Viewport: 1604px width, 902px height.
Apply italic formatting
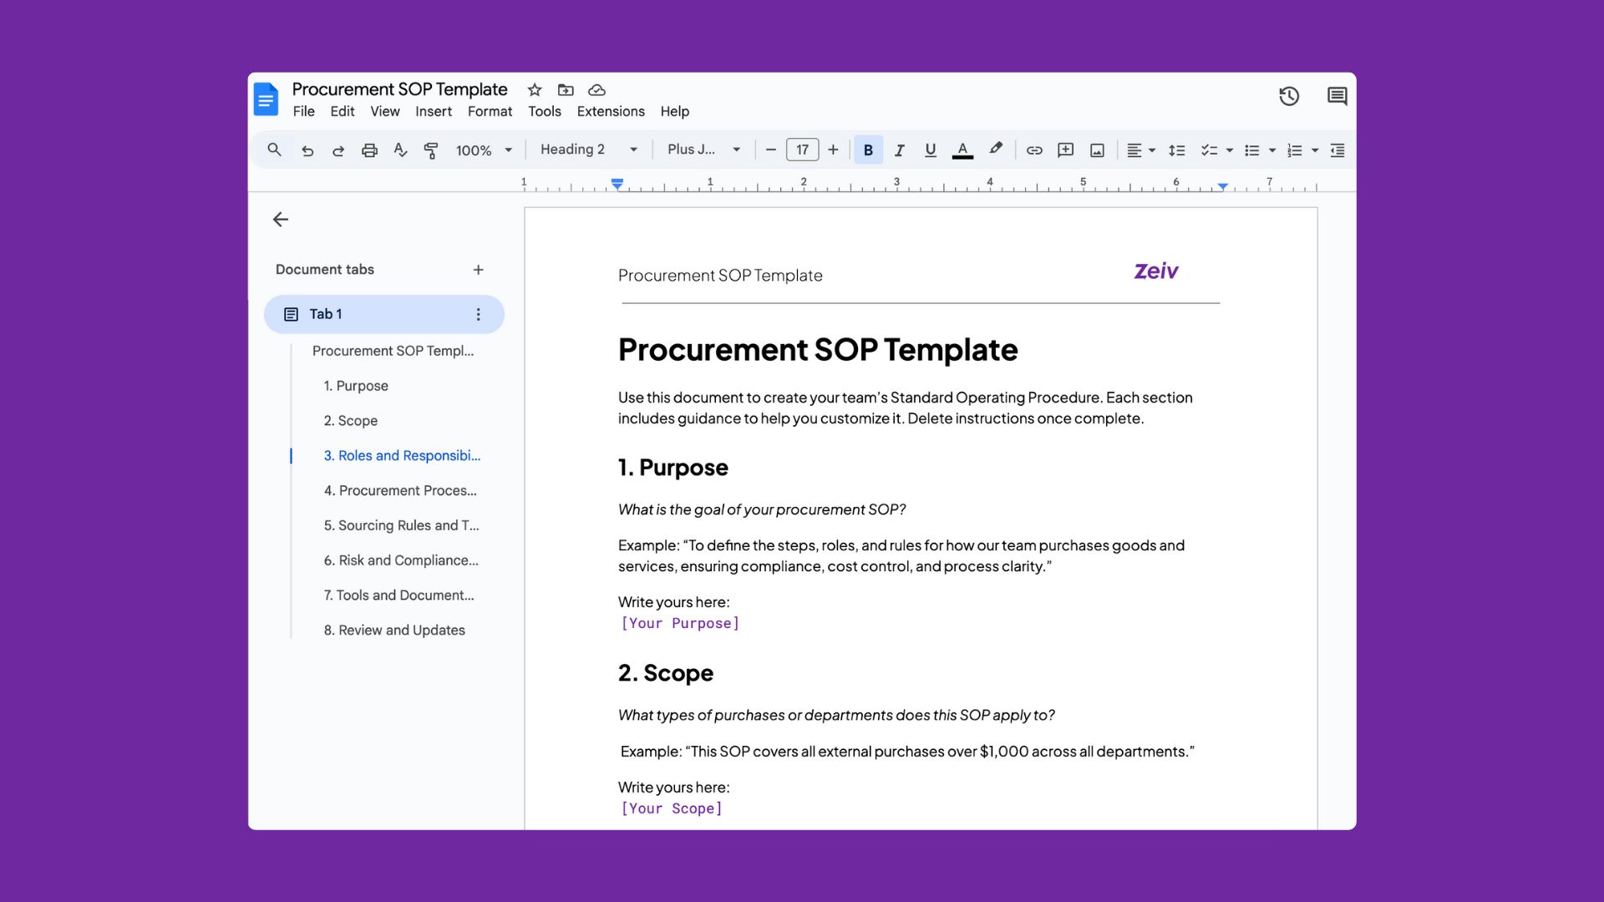[x=899, y=149]
